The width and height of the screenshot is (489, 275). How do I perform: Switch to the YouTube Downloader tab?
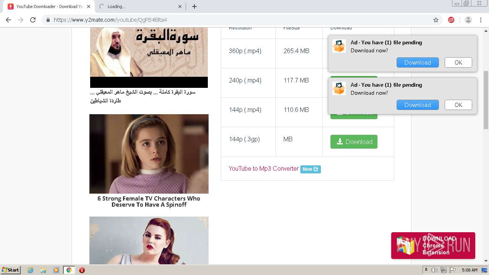(x=49, y=6)
